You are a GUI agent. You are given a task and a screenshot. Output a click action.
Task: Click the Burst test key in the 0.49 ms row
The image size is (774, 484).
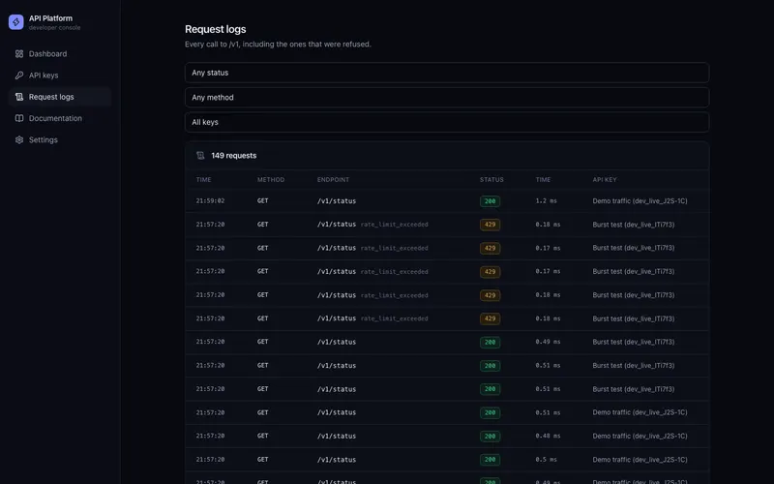[x=634, y=342]
